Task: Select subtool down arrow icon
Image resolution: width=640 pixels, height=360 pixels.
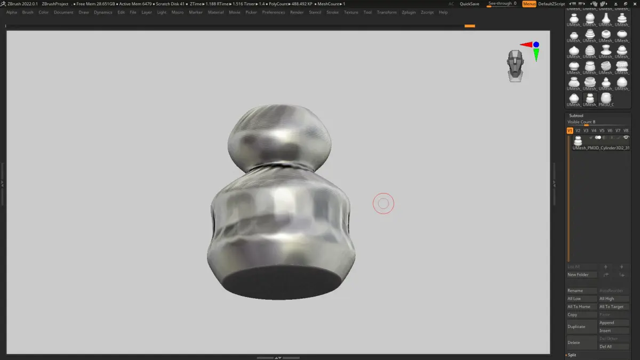Action: pos(621,267)
